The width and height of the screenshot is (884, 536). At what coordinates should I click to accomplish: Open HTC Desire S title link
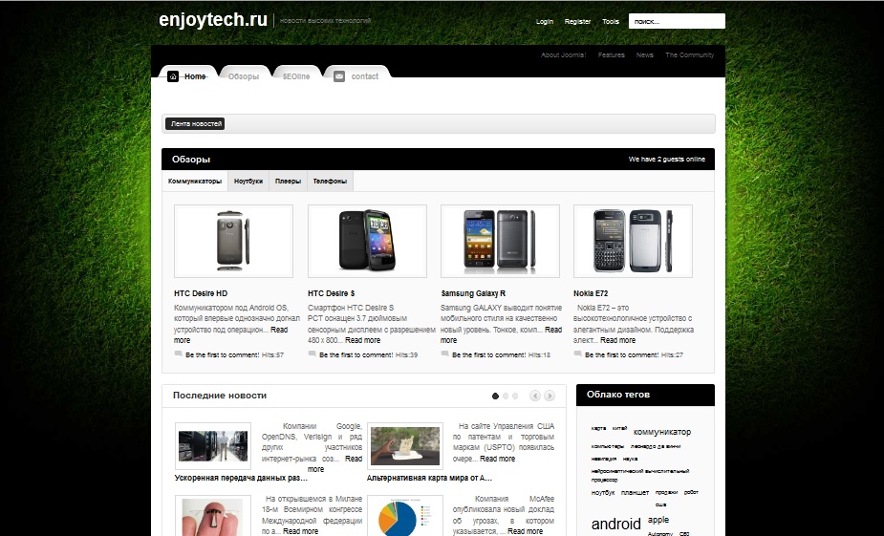pos(332,293)
